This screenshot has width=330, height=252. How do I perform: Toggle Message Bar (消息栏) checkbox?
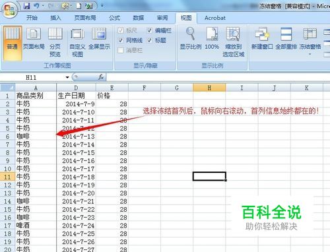pyautogui.click(x=121, y=50)
